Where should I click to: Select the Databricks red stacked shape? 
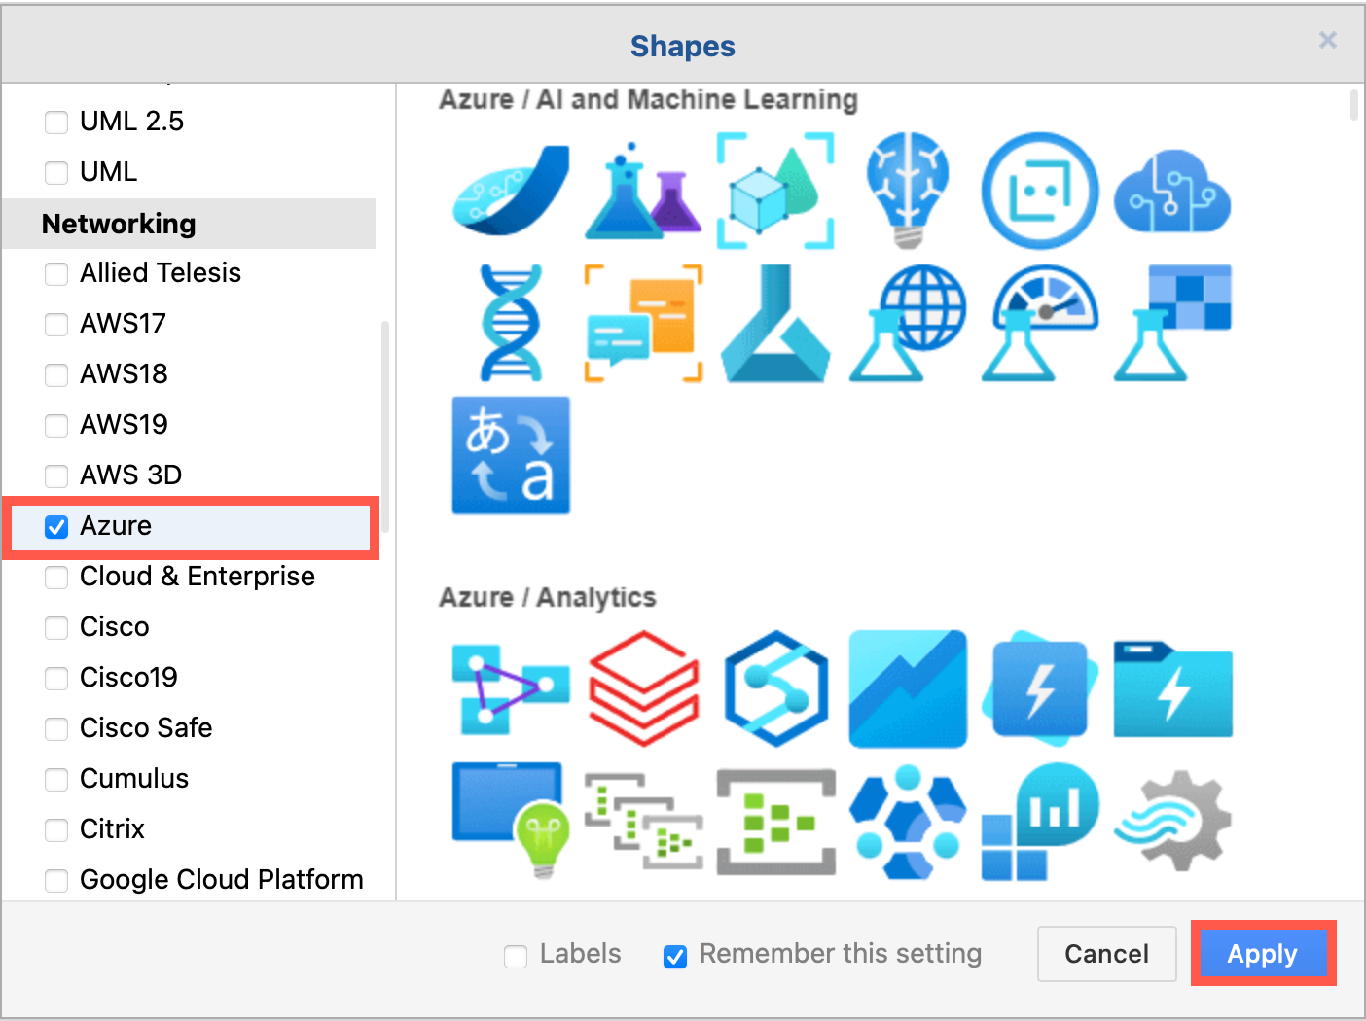coord(643,690)
